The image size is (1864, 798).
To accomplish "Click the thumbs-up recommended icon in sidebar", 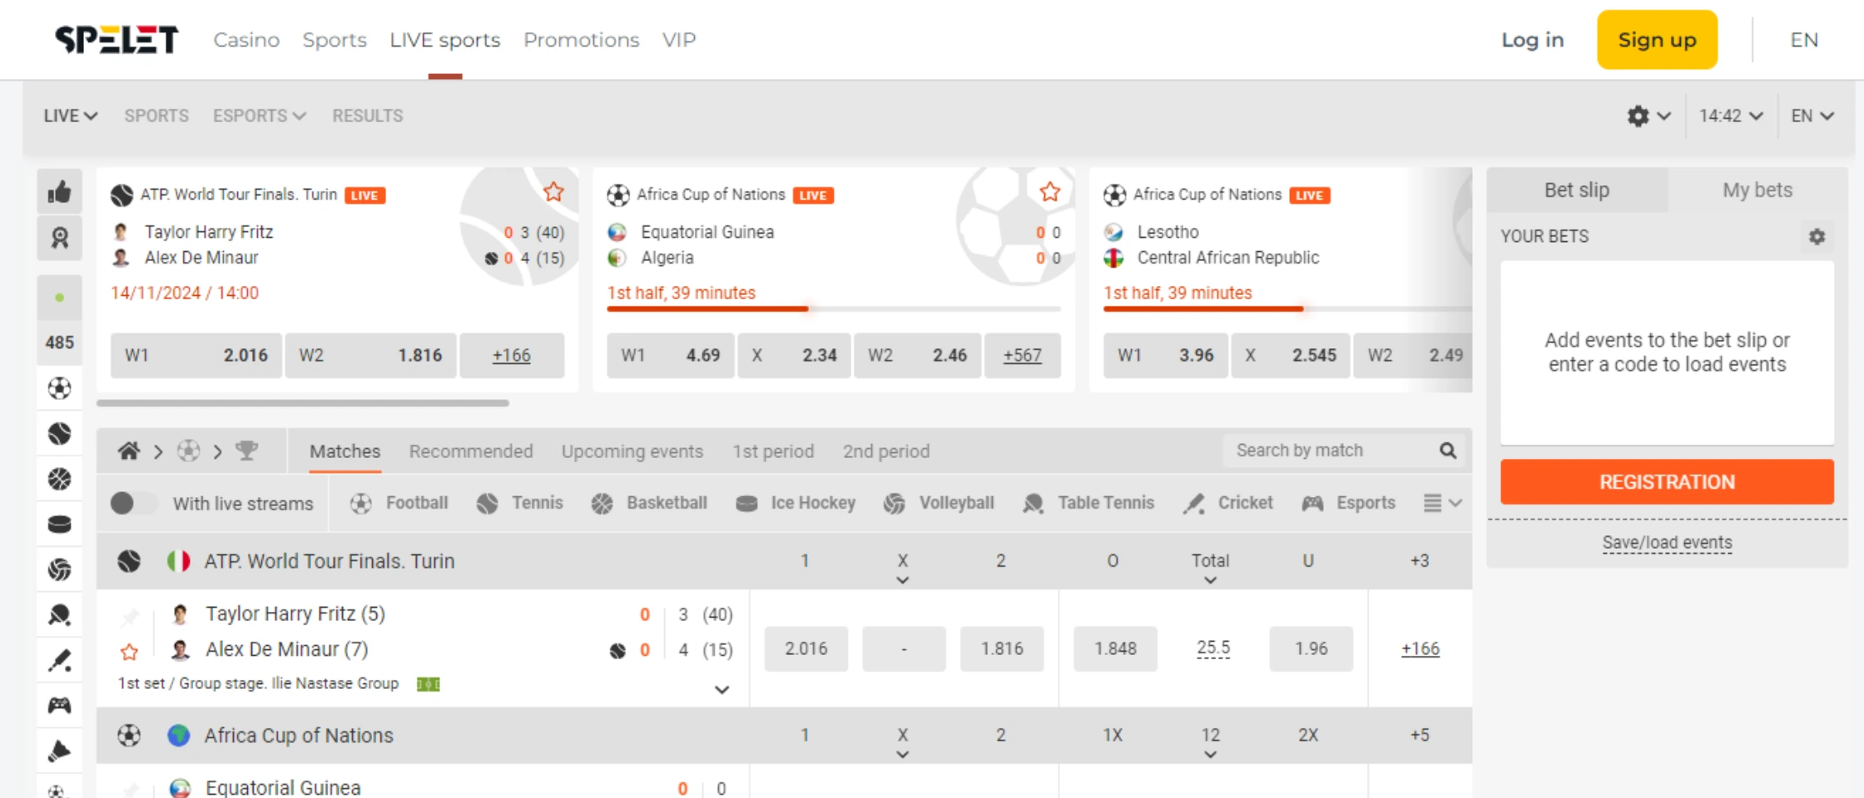I will [x=59, y=193].
